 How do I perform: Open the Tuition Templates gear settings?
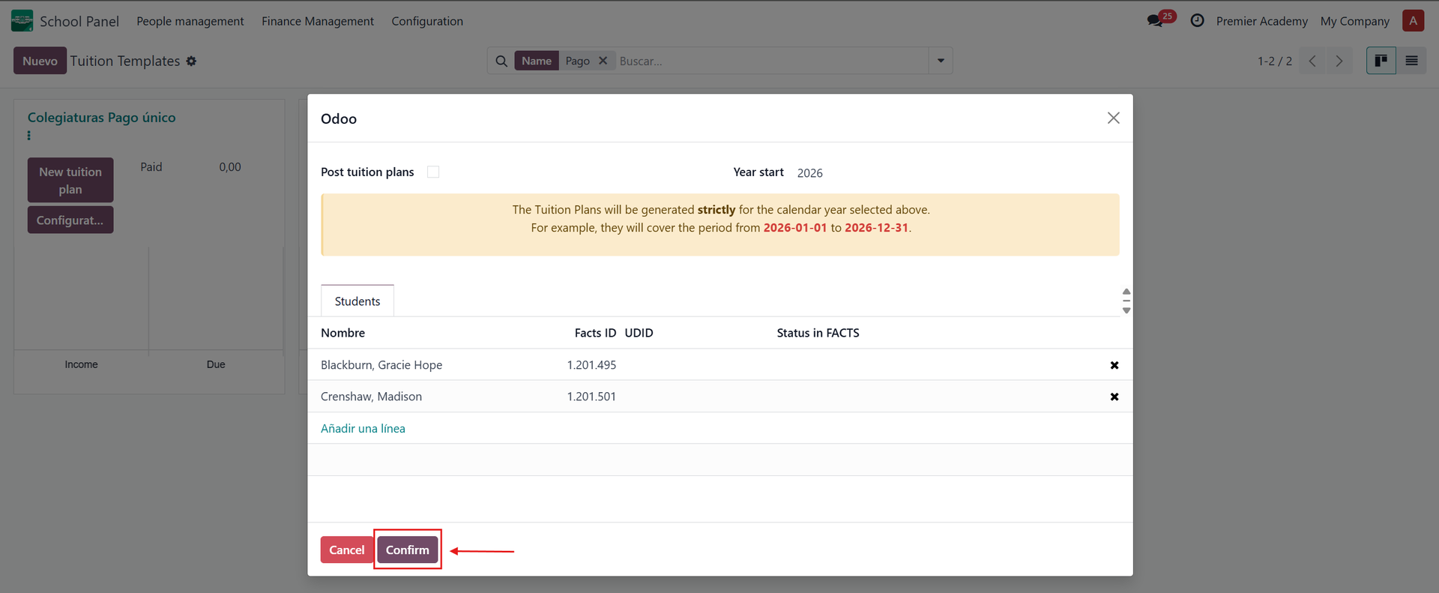(x=191, y=61)
